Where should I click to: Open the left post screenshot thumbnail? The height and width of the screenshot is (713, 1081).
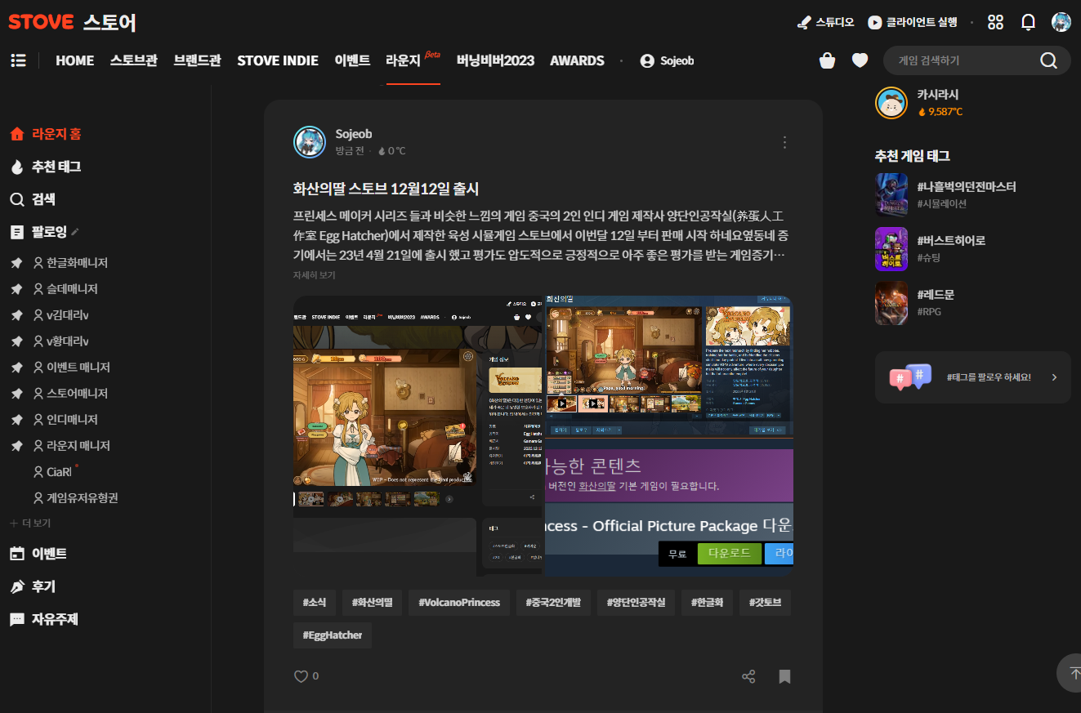coord(418,436)
